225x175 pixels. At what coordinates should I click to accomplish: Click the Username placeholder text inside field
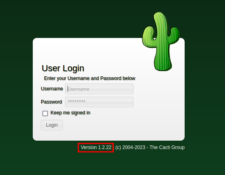[x=78, y=89]
